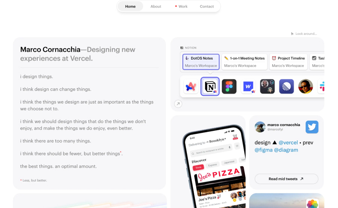Open the @figma mention link
The image size is (338, 208).
263,150
